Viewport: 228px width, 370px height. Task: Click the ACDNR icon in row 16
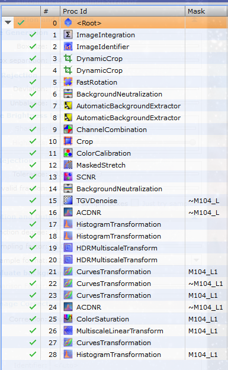68,213
